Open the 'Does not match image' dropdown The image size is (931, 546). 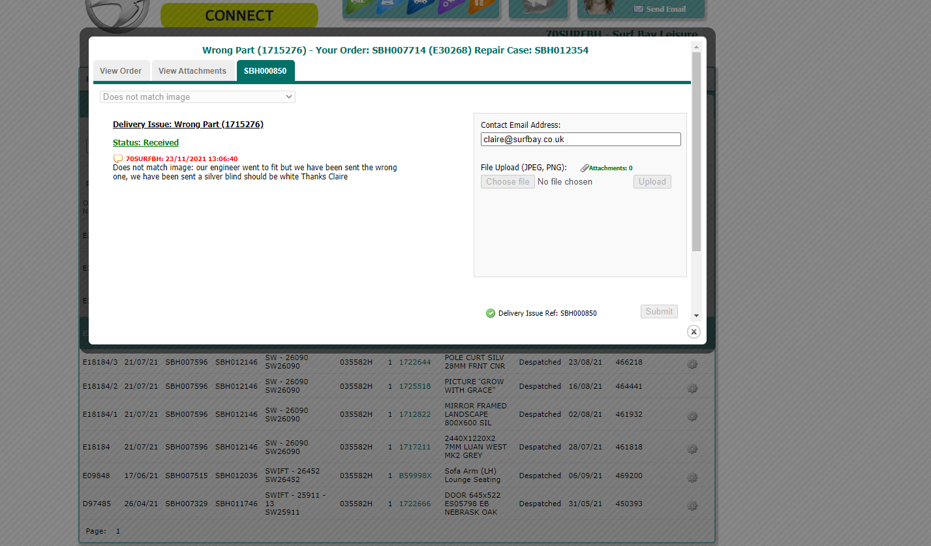coord(197,97)
